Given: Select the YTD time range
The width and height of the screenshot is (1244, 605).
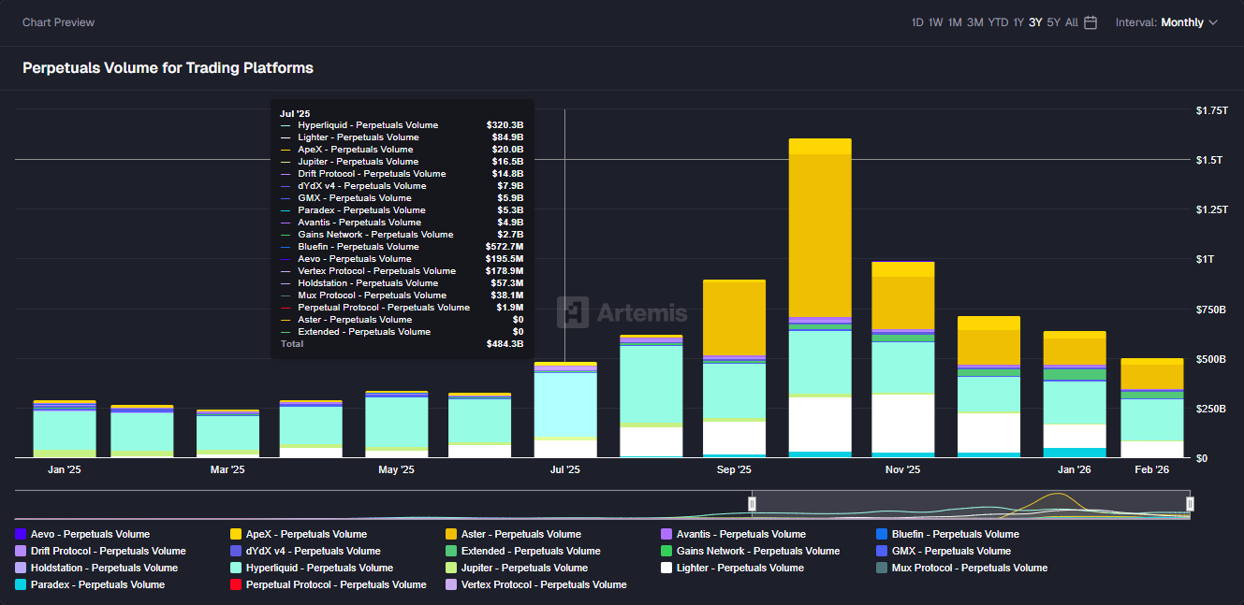Looking at the screenshot, I should pyautogui.click(x=998, y=22).
